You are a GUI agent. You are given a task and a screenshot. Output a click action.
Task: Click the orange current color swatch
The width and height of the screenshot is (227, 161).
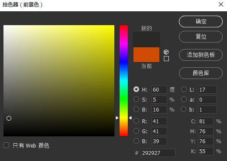[x=146, y=55]
